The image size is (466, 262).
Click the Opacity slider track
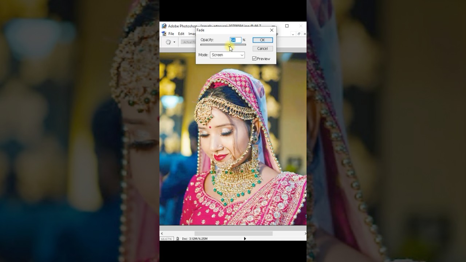coord(223,45)
